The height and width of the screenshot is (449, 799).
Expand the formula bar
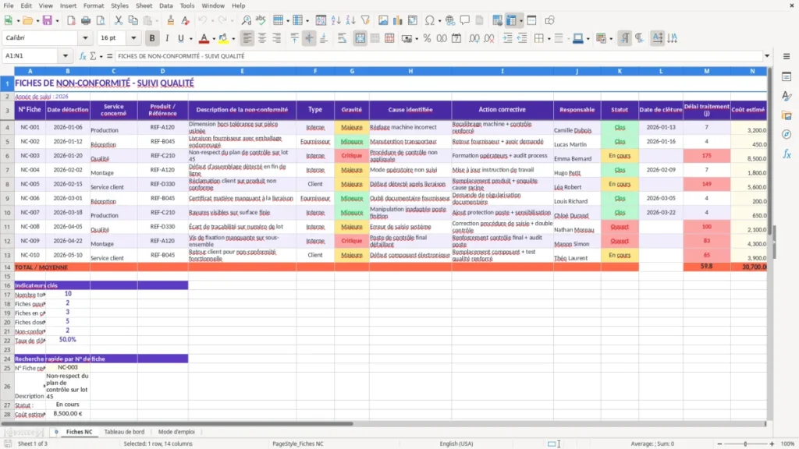[767, 56]
